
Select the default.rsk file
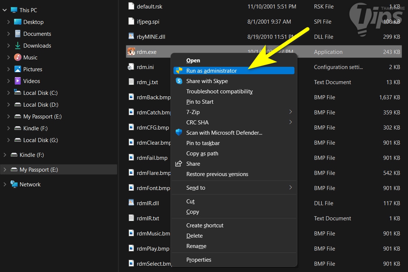149,7
